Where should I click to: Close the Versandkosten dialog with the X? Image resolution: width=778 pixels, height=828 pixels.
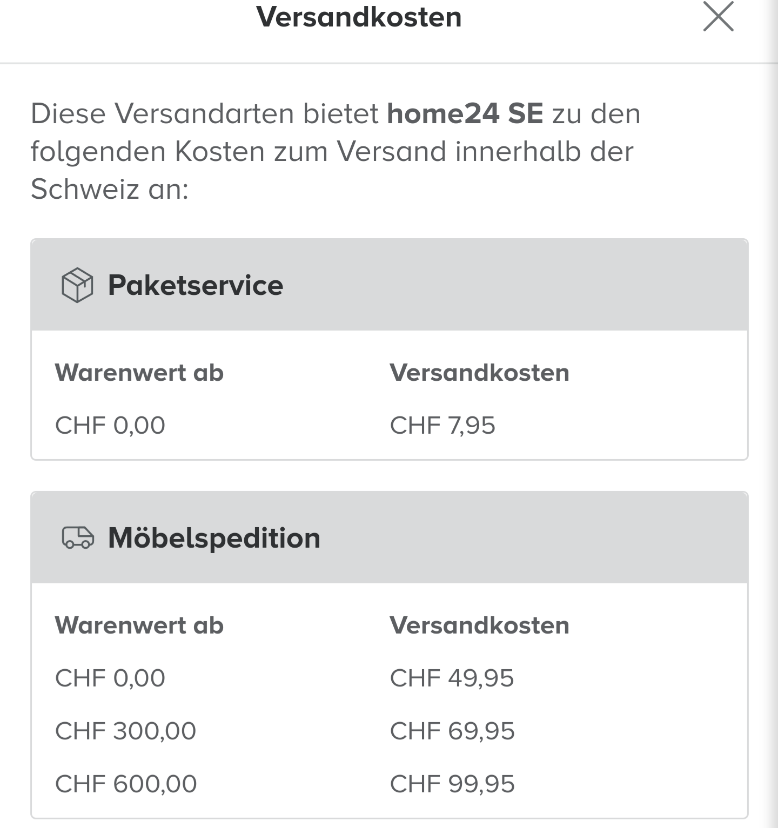[x=718, y=17]
